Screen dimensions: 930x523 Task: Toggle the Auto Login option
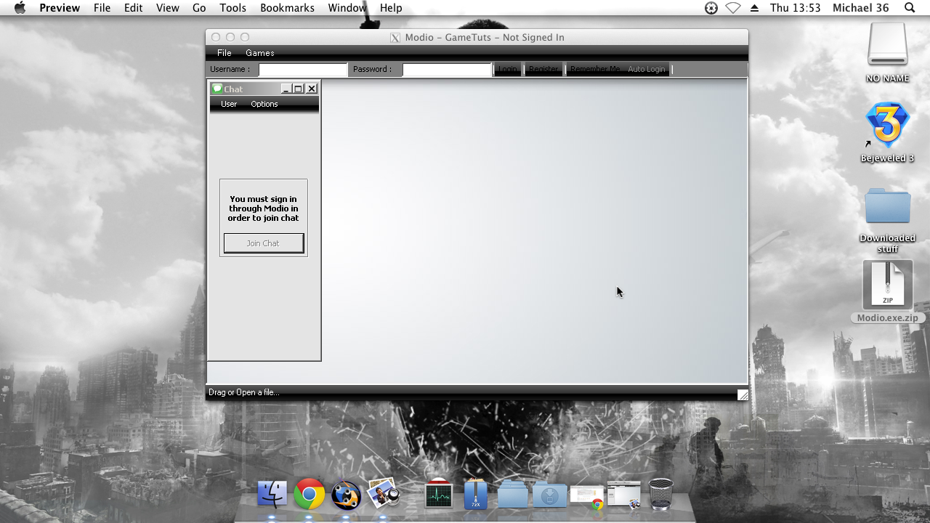tap(647, 69)
